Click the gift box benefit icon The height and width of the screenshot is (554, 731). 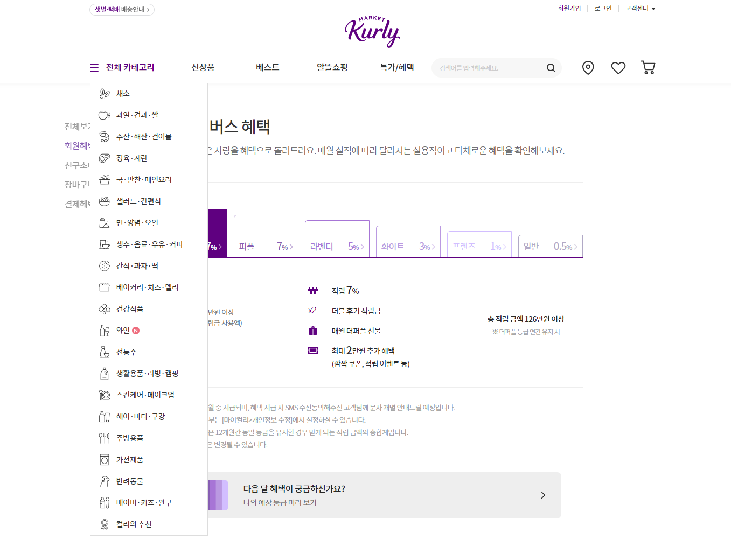coord(313,331)
